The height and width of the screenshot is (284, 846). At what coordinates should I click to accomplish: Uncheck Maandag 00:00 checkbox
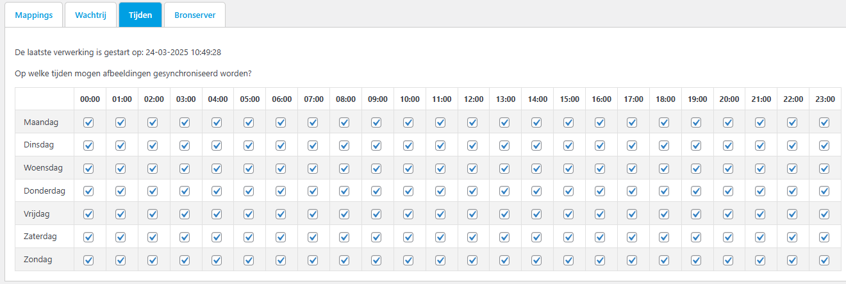tap(88, 122)
